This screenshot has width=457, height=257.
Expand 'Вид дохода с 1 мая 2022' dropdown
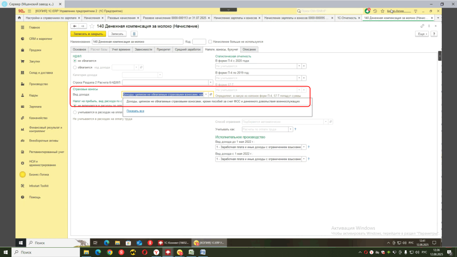[x=304, y=159]
